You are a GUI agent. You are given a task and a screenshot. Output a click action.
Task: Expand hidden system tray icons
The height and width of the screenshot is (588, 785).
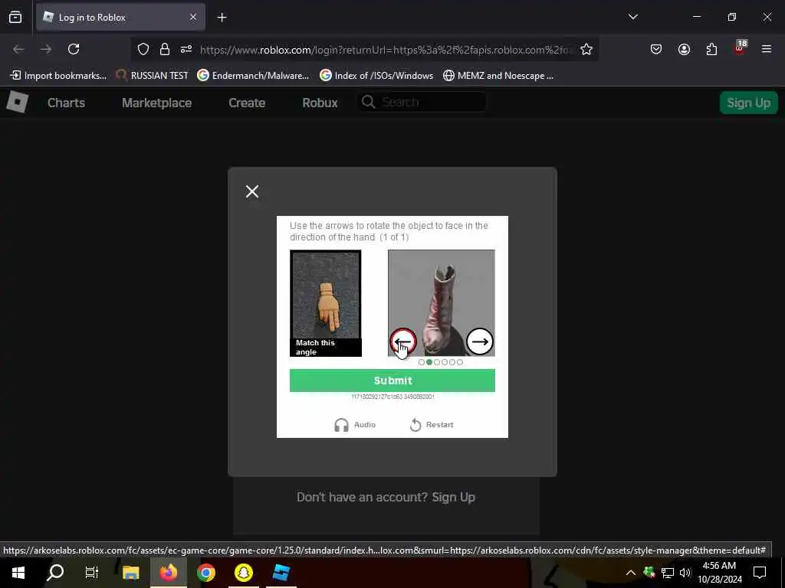(x=631, y=573)
